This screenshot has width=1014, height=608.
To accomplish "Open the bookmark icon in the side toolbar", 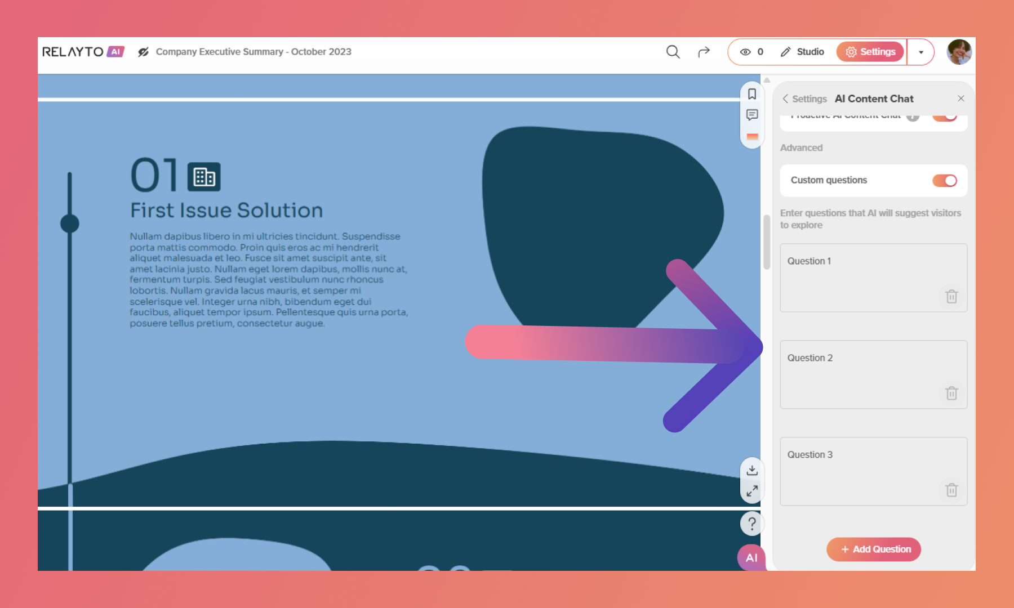I will point(751,94).
